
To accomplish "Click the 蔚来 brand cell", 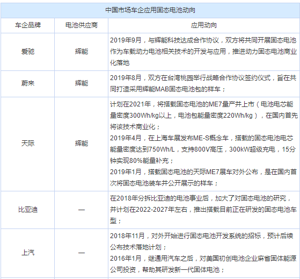I will 28,83.
